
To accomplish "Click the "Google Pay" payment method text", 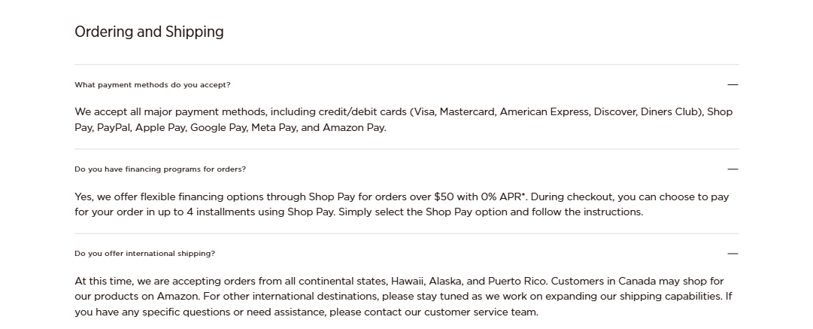I will [218, 127].
